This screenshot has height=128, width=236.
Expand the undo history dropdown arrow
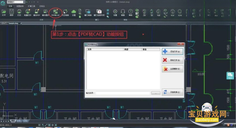pyautogui.click(x=29, y=2)
